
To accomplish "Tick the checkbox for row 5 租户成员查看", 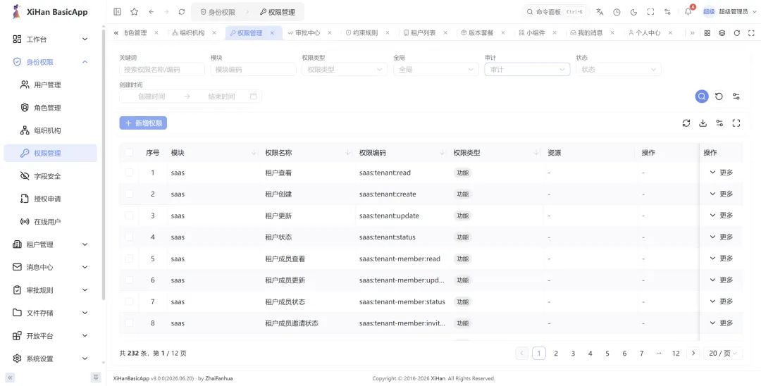I will [x=129, y=259].
